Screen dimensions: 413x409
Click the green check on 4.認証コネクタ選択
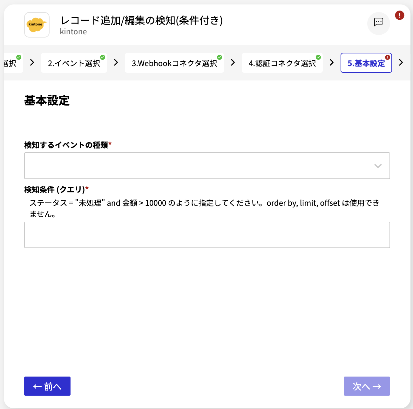[318, 57]
